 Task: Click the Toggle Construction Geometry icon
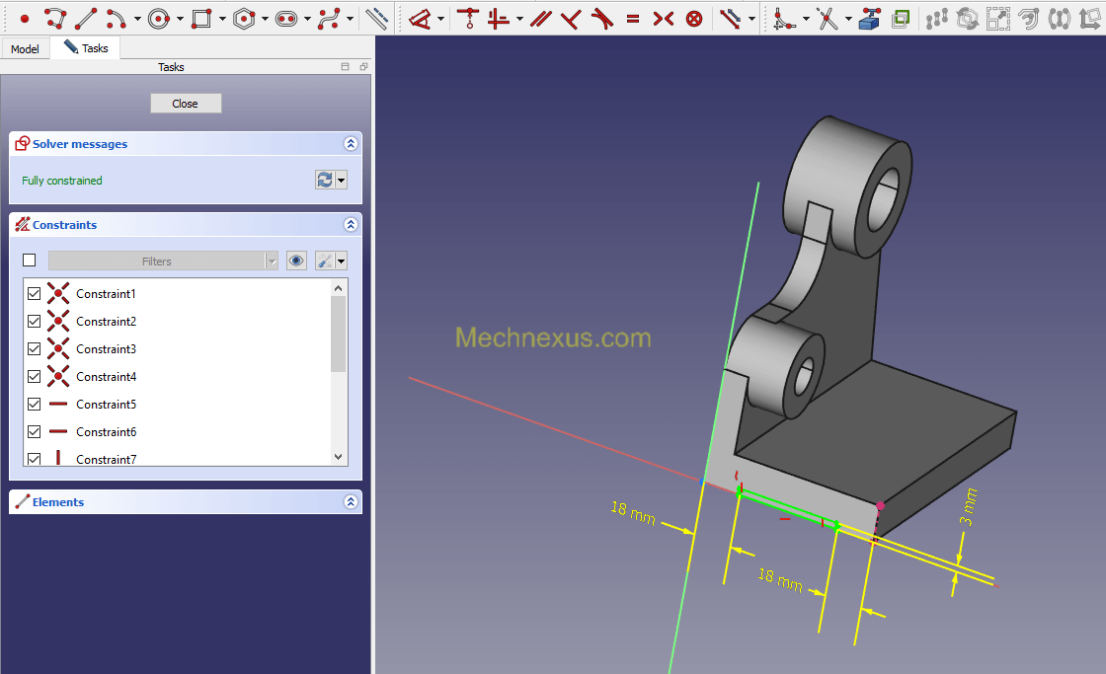click(376, 18)
